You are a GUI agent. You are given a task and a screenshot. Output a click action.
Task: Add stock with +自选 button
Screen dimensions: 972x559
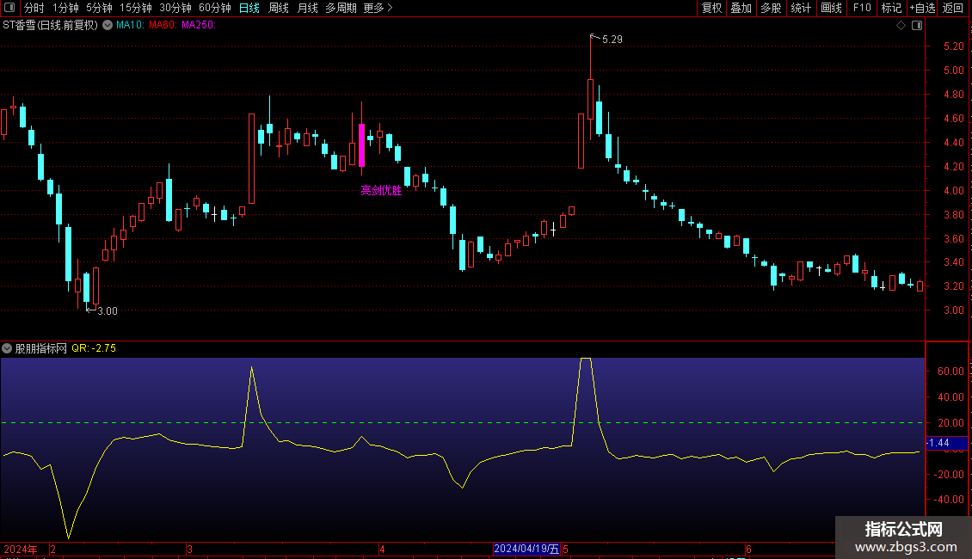tap(922, 8)
